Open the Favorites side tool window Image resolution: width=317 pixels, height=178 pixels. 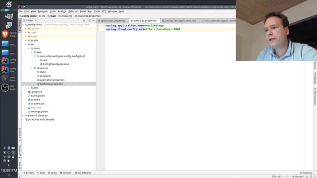(20, 152)
